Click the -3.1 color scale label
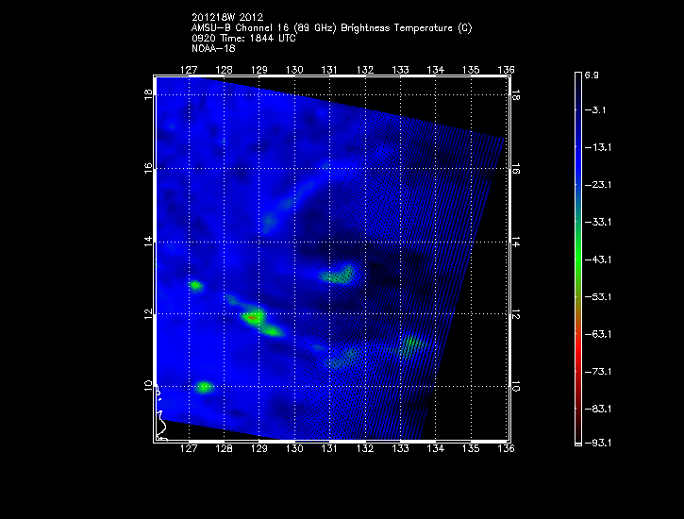The image size is (684, 519). pos(595,109)
